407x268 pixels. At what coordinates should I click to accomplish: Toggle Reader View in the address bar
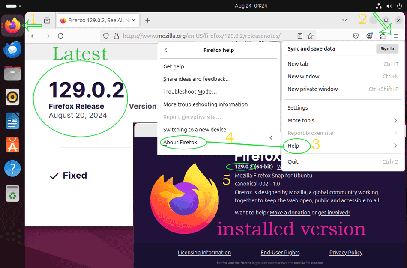tap(300, 36)
